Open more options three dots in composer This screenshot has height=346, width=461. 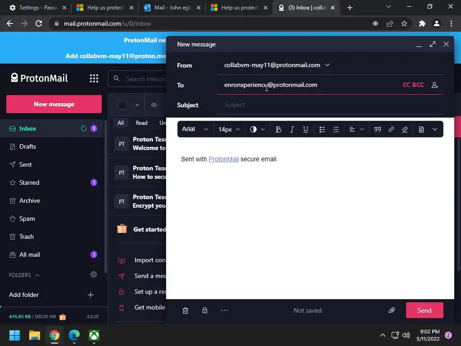[x=224, y=310]
